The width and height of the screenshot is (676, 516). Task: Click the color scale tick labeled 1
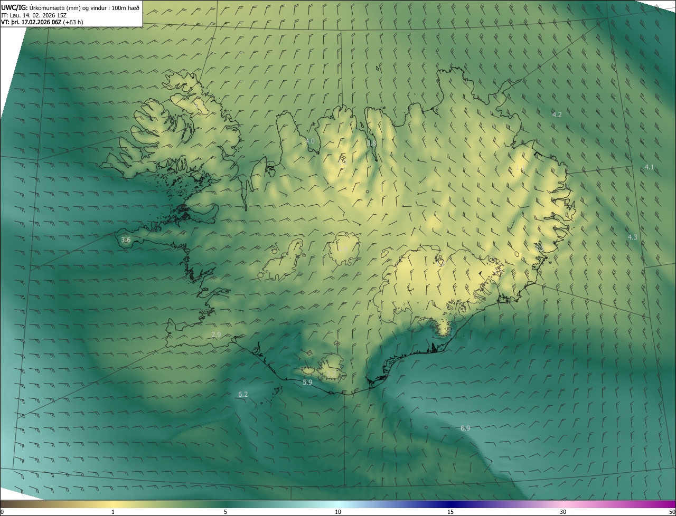pos(113,512)
